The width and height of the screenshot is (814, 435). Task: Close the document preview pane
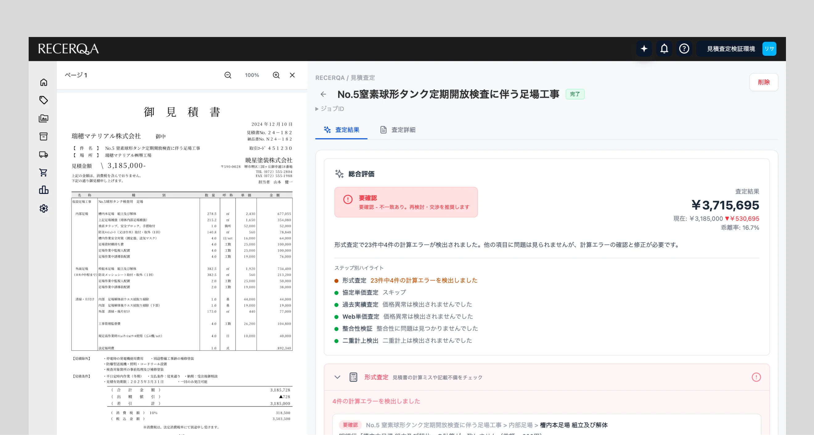pyautogui.click(x=292, y=75)
